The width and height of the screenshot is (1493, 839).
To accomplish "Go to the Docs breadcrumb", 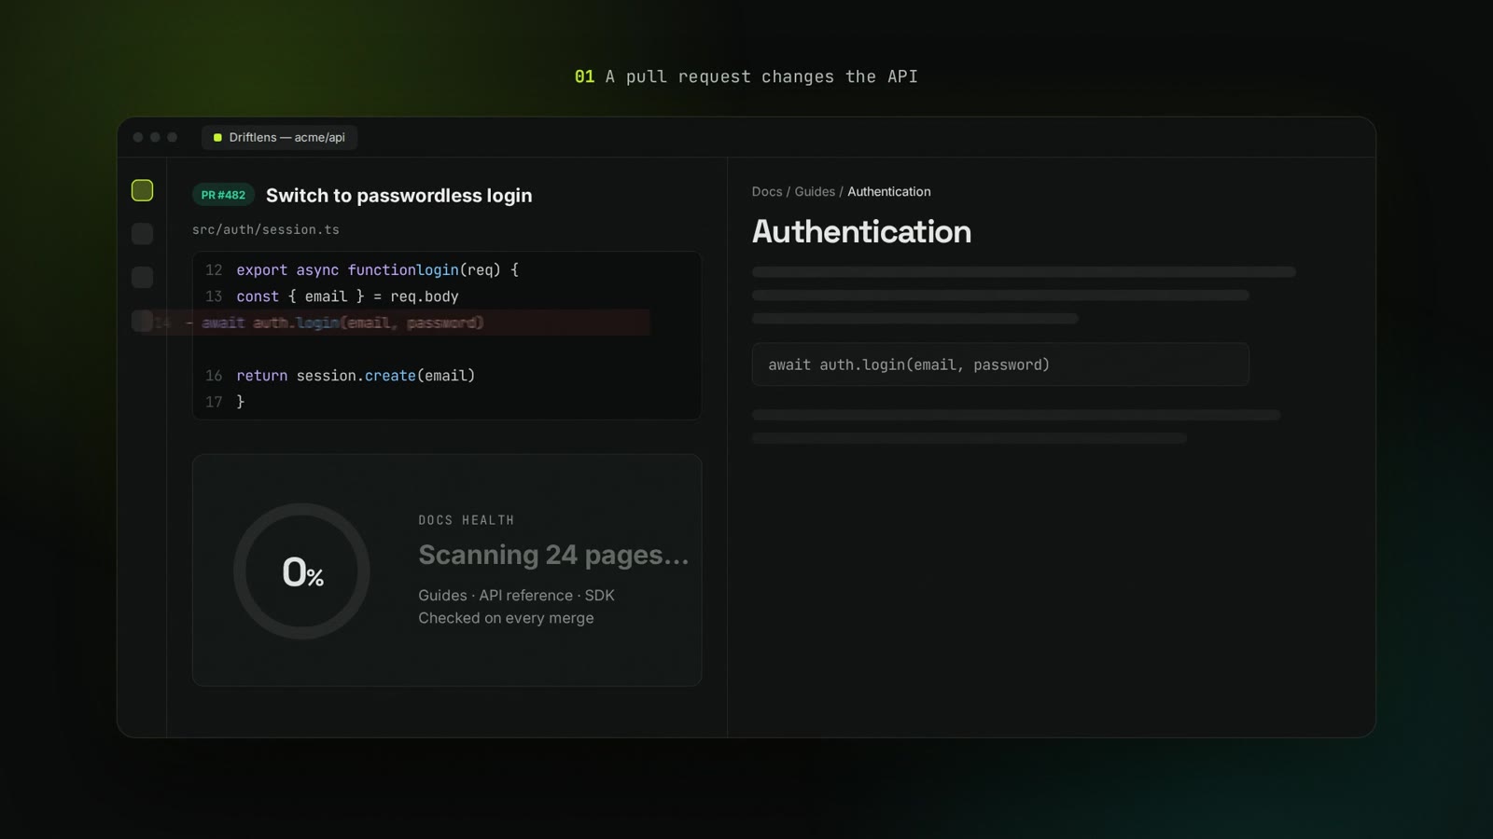I will [x=767, y=191].
